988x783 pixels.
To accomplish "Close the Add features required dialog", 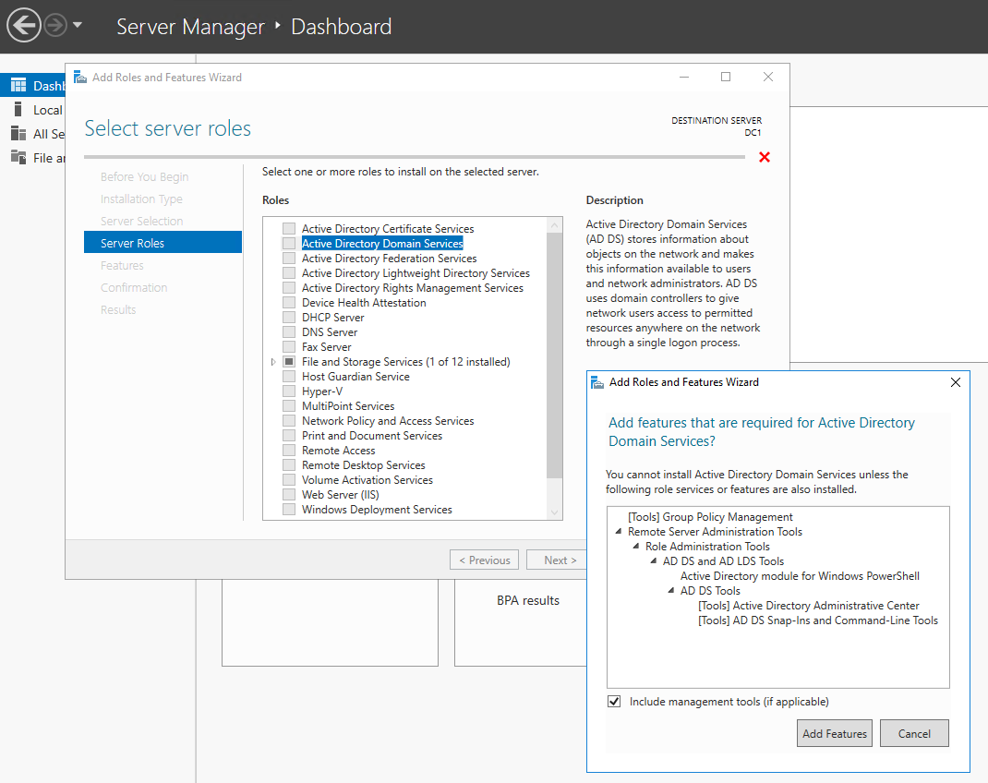I will point(956,382).
